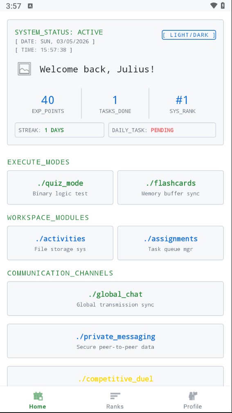Click the COMMUNICATION_CHANNELS section heading
The width and height of the screenshot is (232, 413).
pyautogui.click(x=60, y=273)
